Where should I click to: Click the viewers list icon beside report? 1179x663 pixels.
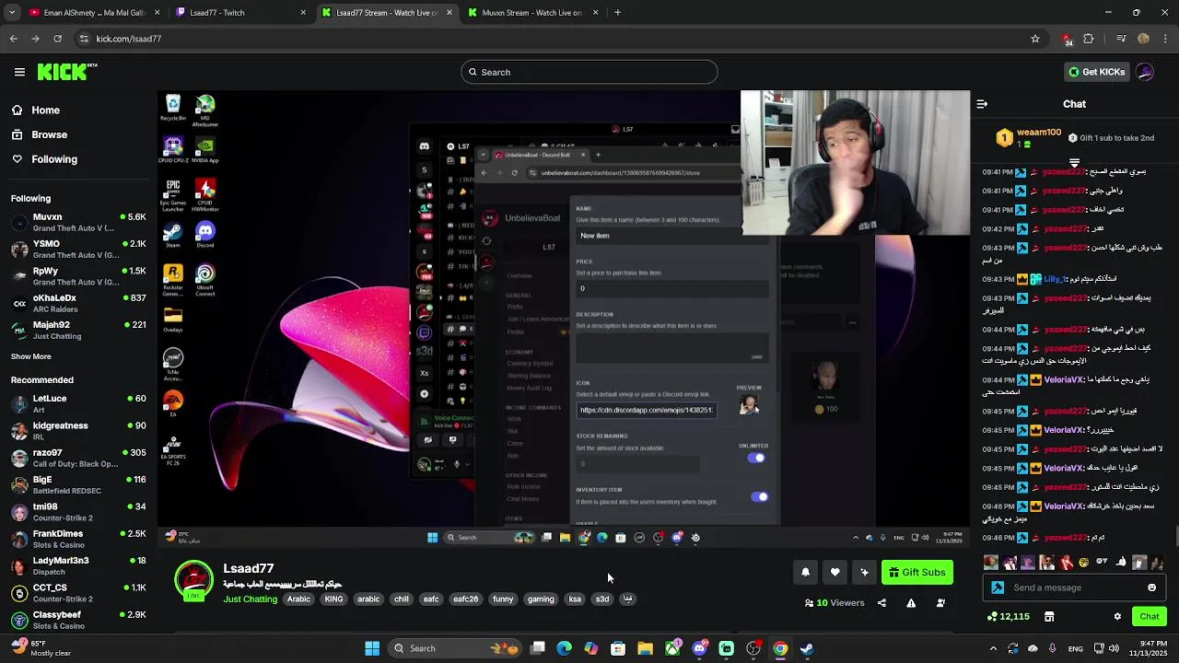(x=940, y=603)
